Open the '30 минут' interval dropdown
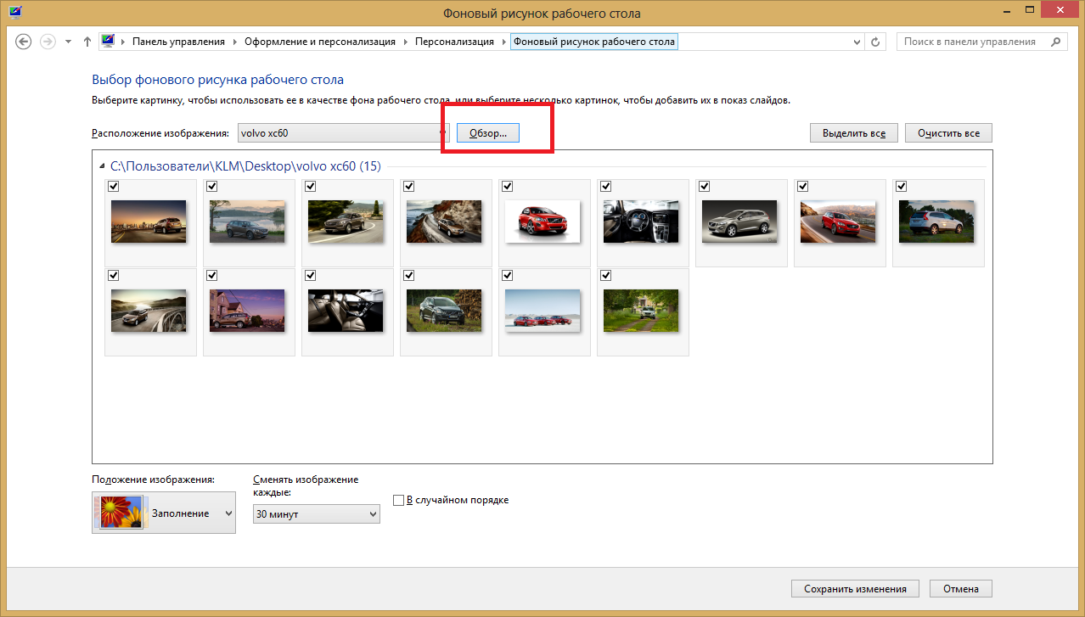Image resolution: width=1085 pixels, height=617 pixels. pos(316,514)
